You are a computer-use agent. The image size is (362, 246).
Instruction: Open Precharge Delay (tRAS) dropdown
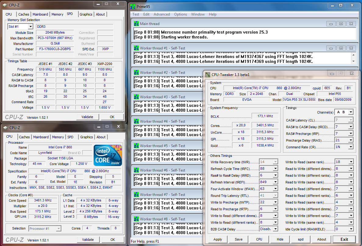point(351,140)
